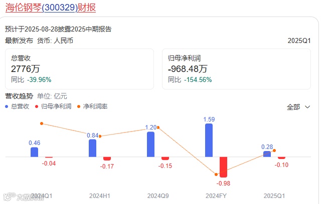Select the 归母净利润 -968.48万 summary card
Viewport: 333px width, 204px height.
coord(236,69)
